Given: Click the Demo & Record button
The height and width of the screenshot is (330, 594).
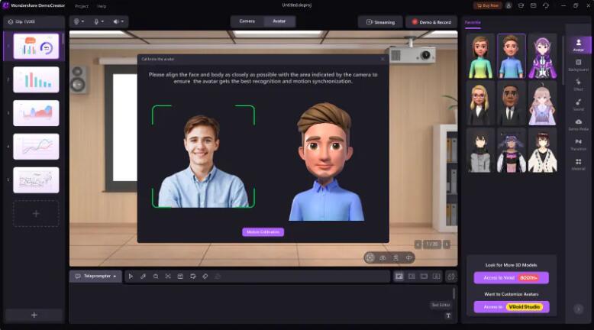Looking at the screenshot, I should (x=431, y=22).
